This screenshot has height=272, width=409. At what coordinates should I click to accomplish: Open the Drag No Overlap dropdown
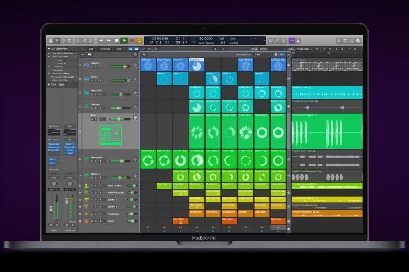[x=305, y=49]
